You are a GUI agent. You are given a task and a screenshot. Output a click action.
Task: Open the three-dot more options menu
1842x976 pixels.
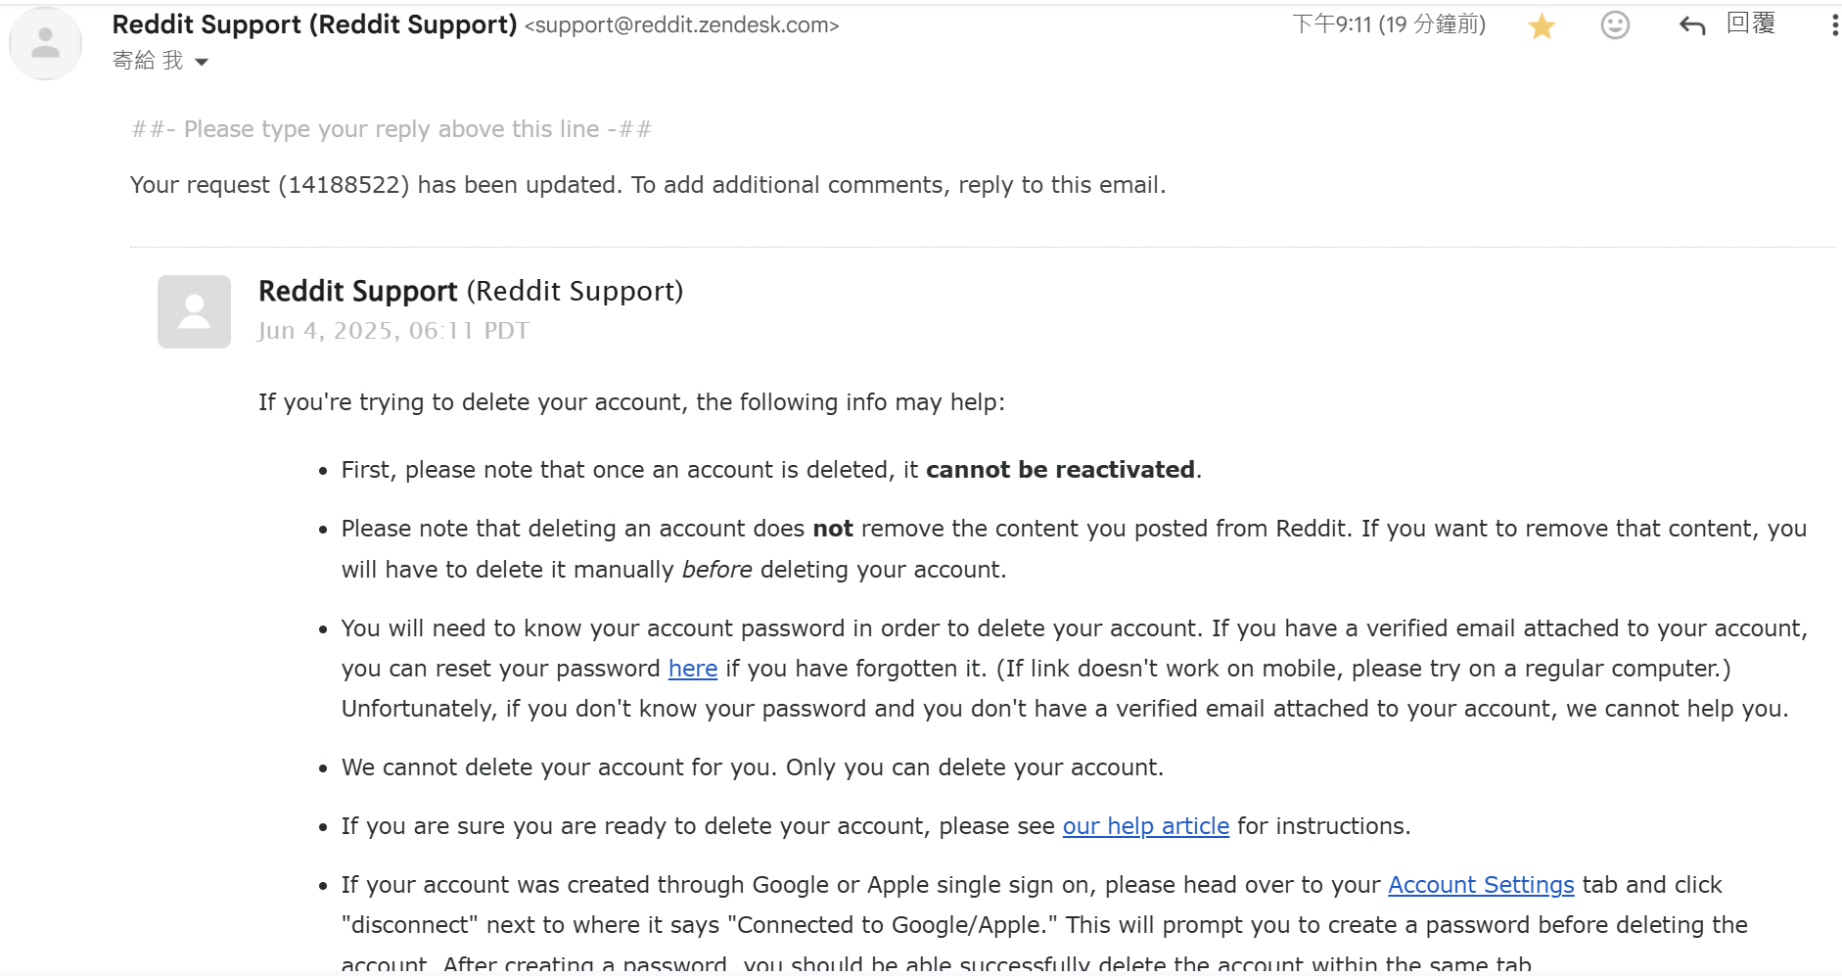1834,25
